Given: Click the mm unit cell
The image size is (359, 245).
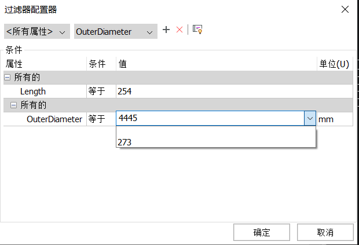Looking at the screenshot, I should pos(335,119).
